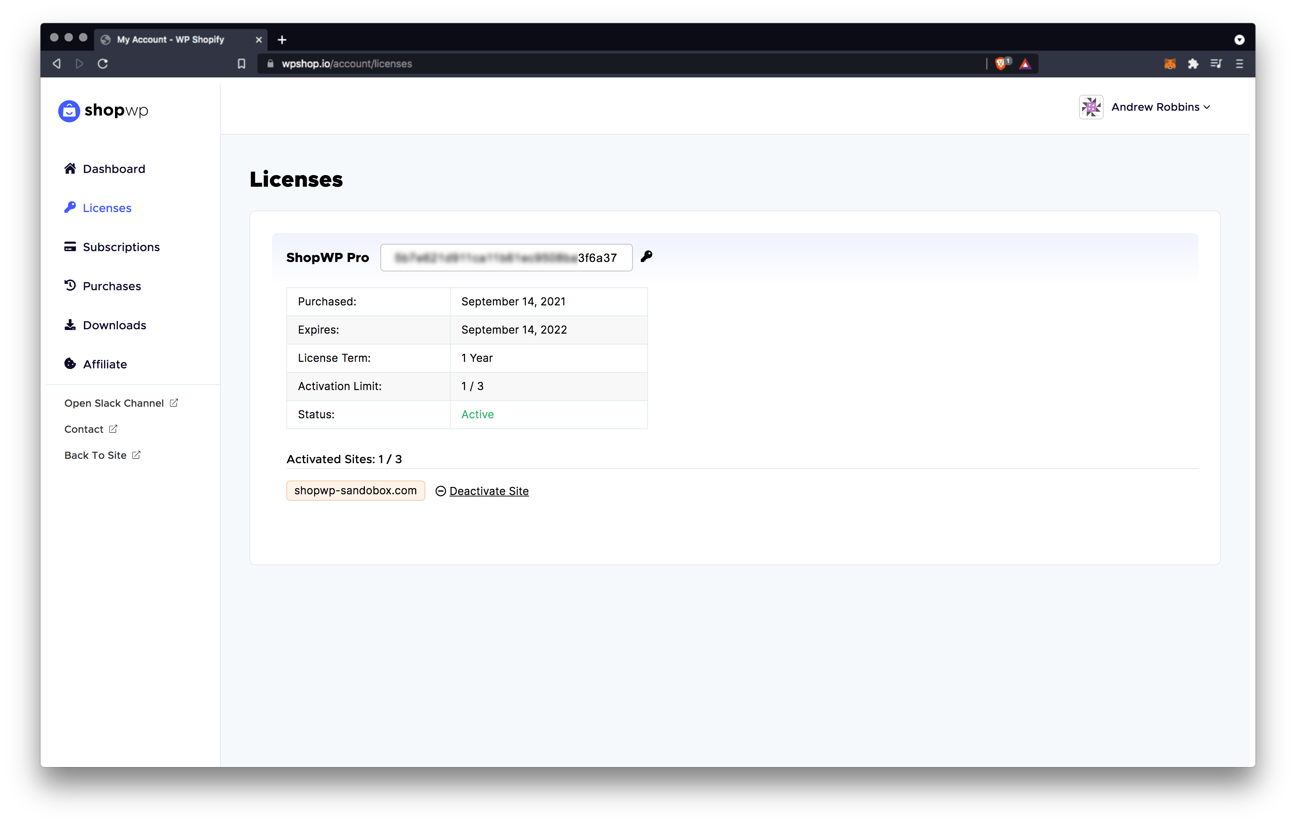Click the September 14, 2021 purchase date
This screenshot has height=825, width=1296.
(x=513, y=301)
